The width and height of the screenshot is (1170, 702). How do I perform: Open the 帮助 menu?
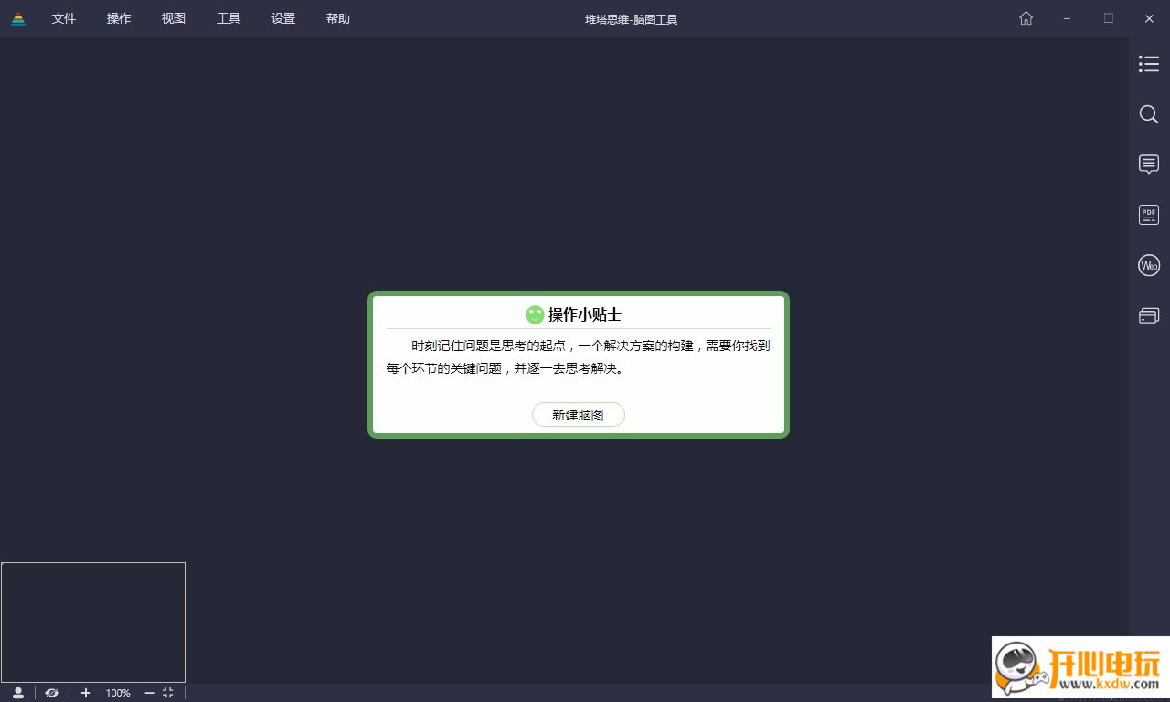(337, 18)
